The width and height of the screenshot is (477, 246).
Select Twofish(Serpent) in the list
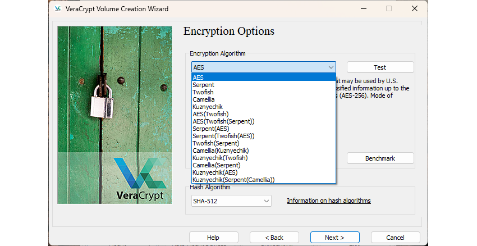[x=263, y=143]
